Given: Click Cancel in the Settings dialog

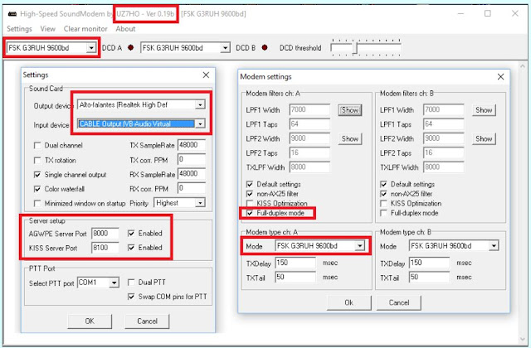Looking at the screenshot, I should 147,321.
